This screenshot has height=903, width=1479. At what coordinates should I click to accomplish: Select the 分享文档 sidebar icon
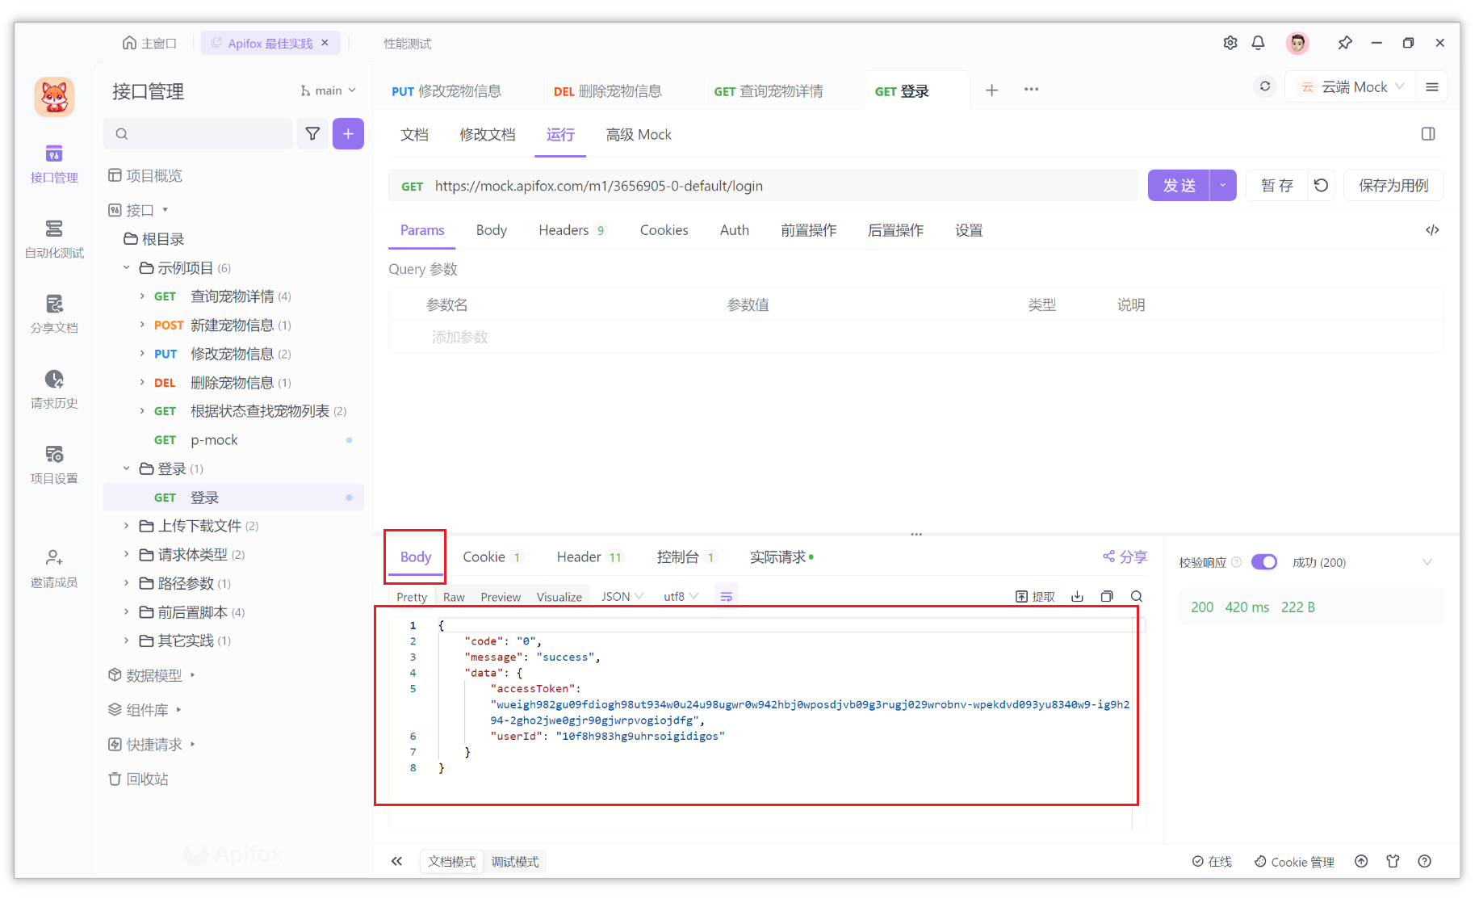[x=53, y=314]
